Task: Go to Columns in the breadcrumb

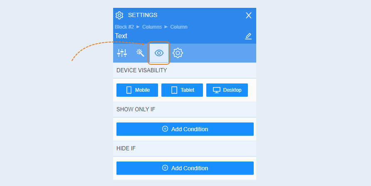Action: 152,27
